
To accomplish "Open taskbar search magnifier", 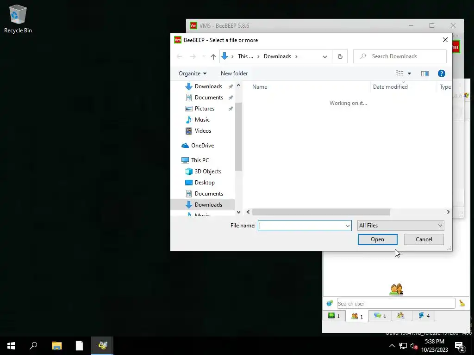I will tap(33, 346).
